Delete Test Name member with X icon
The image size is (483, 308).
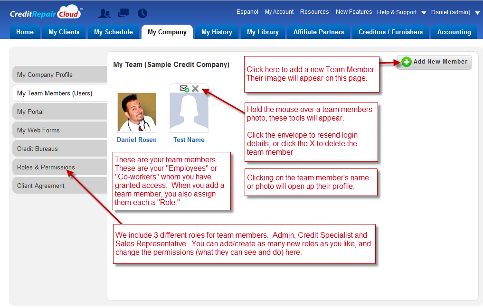pyautogui.click(x=195, y=89)
